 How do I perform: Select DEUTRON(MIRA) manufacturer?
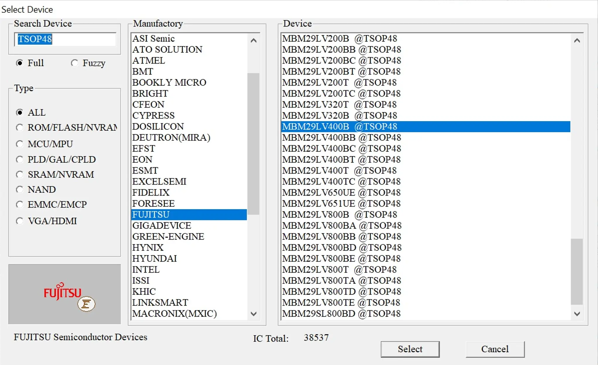[189, 137]
